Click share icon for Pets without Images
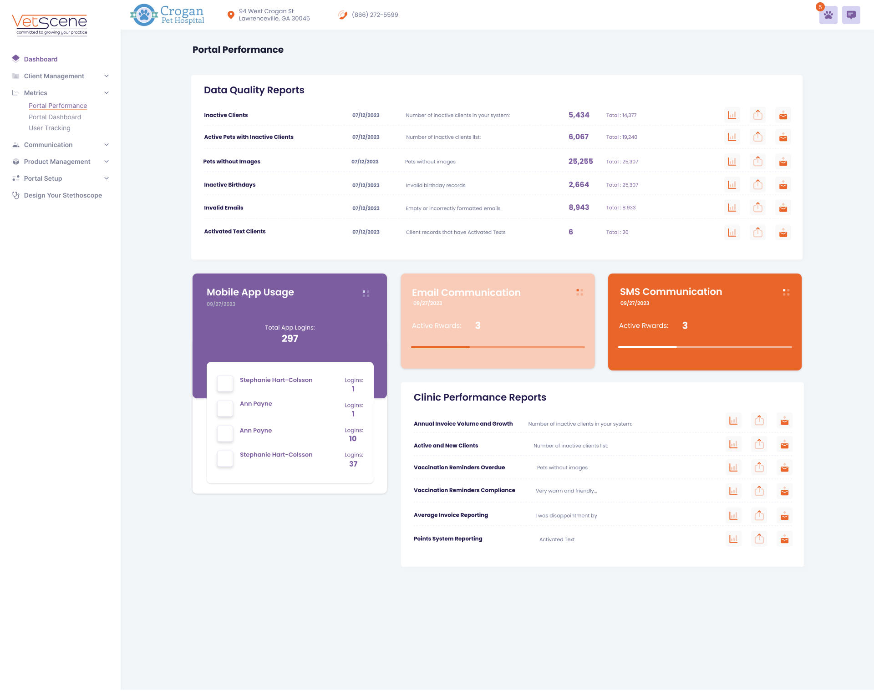The width and height of the screenshot is (874, 691). coord(757,162)
